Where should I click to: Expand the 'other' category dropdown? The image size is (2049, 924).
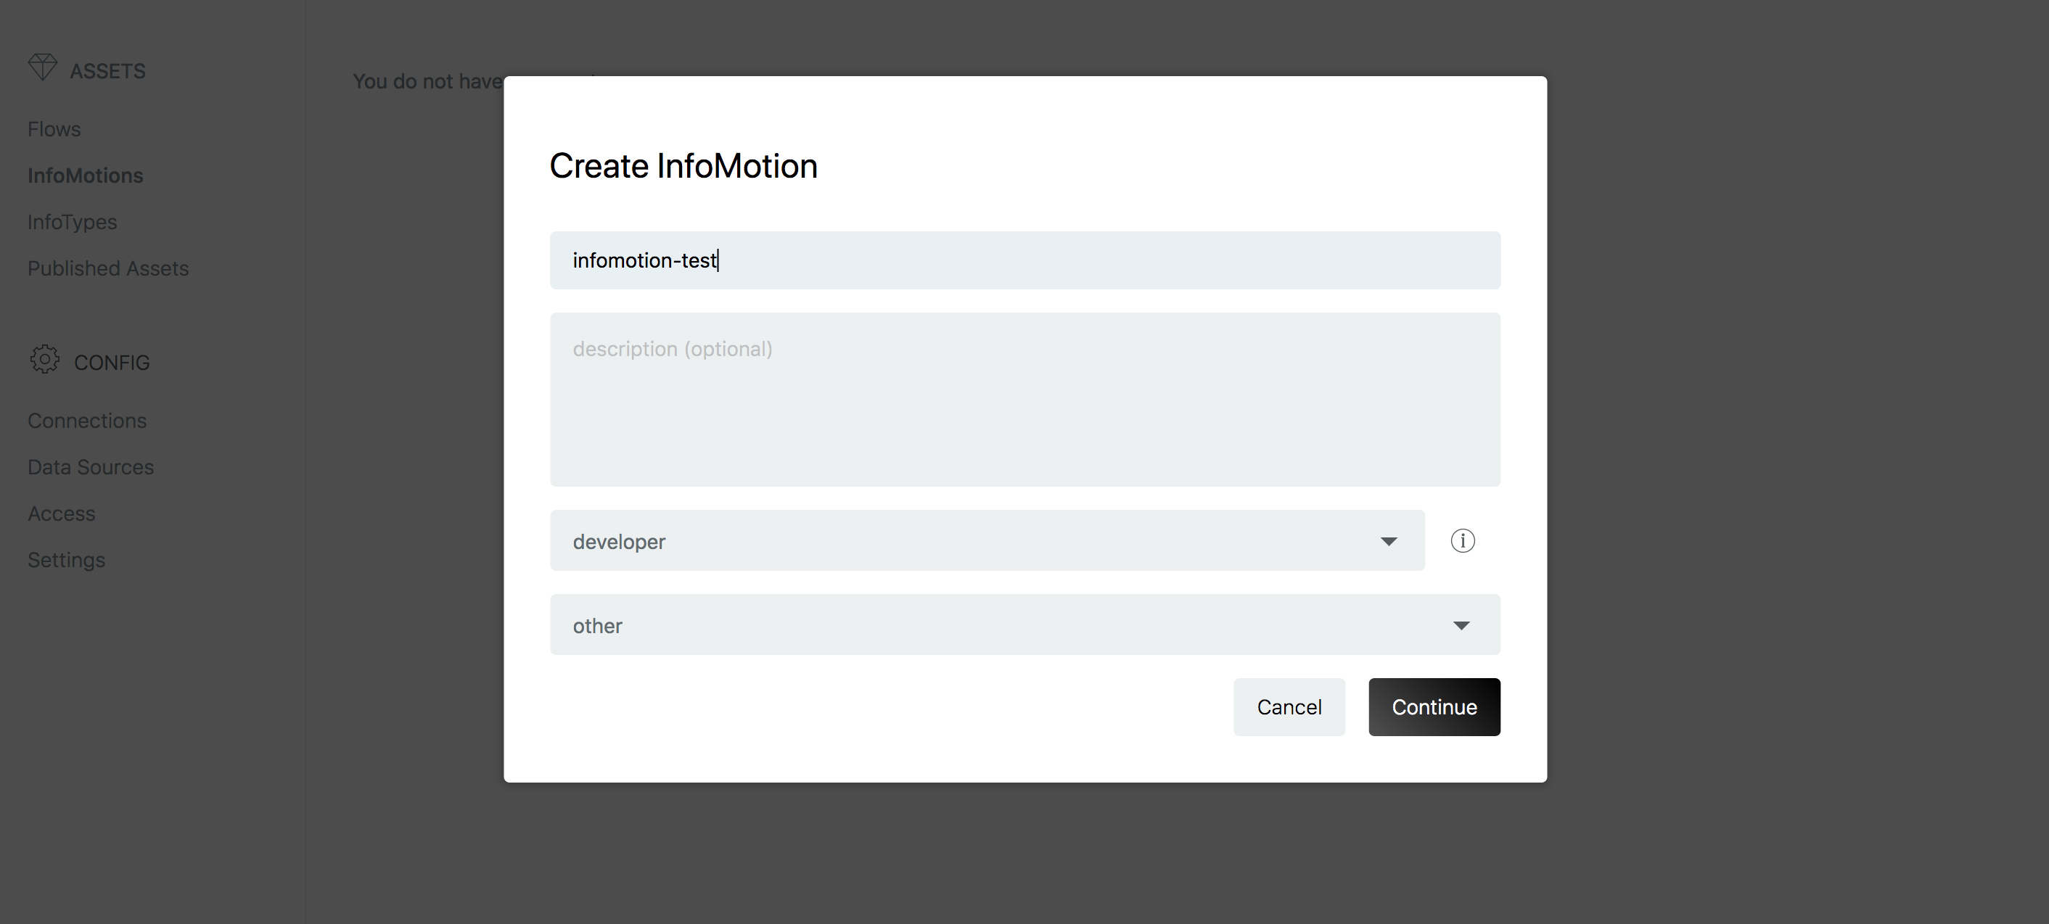click(1024, 625)
